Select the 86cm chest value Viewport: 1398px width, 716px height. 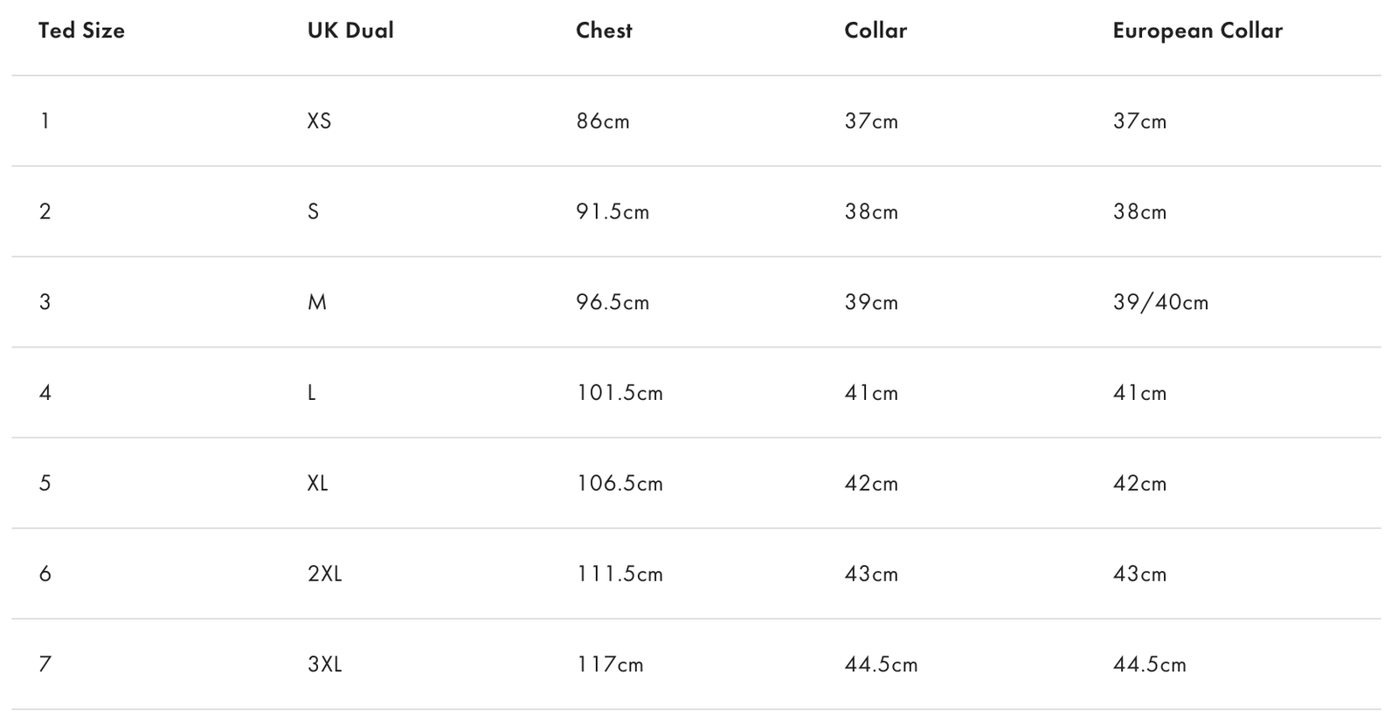(x=603, y=121)
